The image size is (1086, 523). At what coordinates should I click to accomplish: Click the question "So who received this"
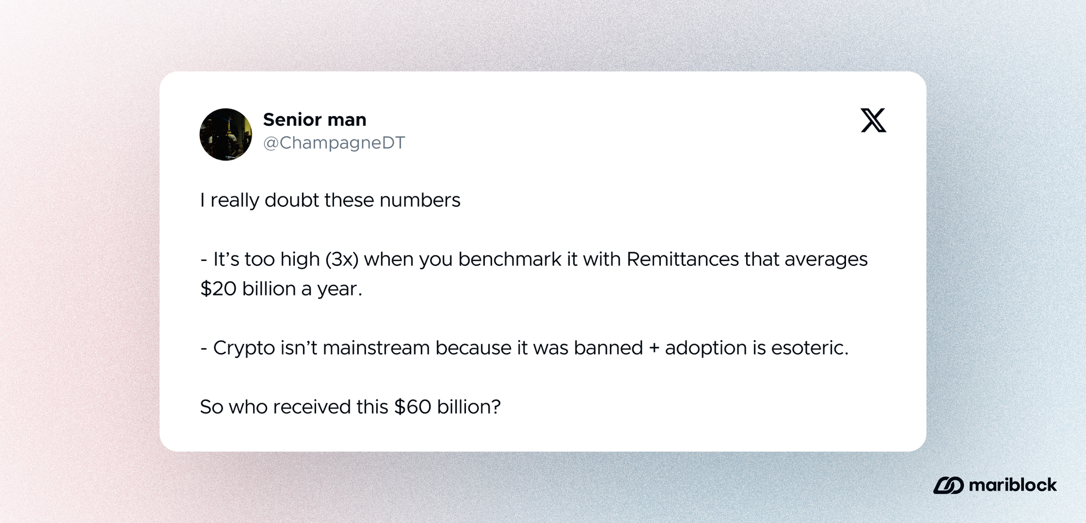[294, 407]
